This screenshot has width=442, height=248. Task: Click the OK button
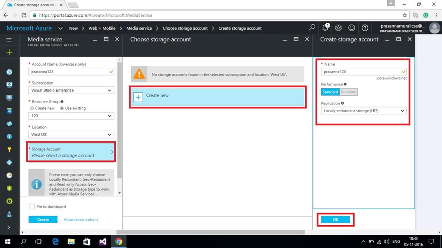[335, 219]
